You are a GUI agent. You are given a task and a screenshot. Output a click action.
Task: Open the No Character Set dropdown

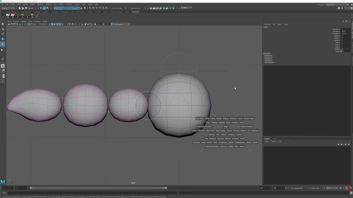pos(297,188)
